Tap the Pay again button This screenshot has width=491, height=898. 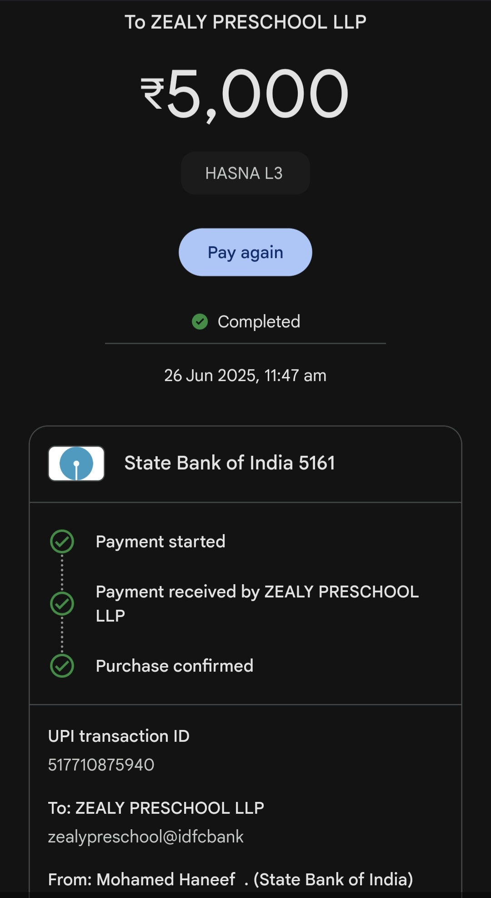coord(245,252)
